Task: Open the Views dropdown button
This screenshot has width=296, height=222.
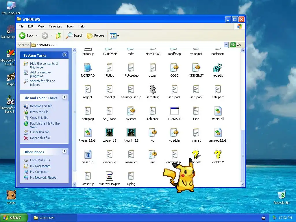Action: point(114,36)
